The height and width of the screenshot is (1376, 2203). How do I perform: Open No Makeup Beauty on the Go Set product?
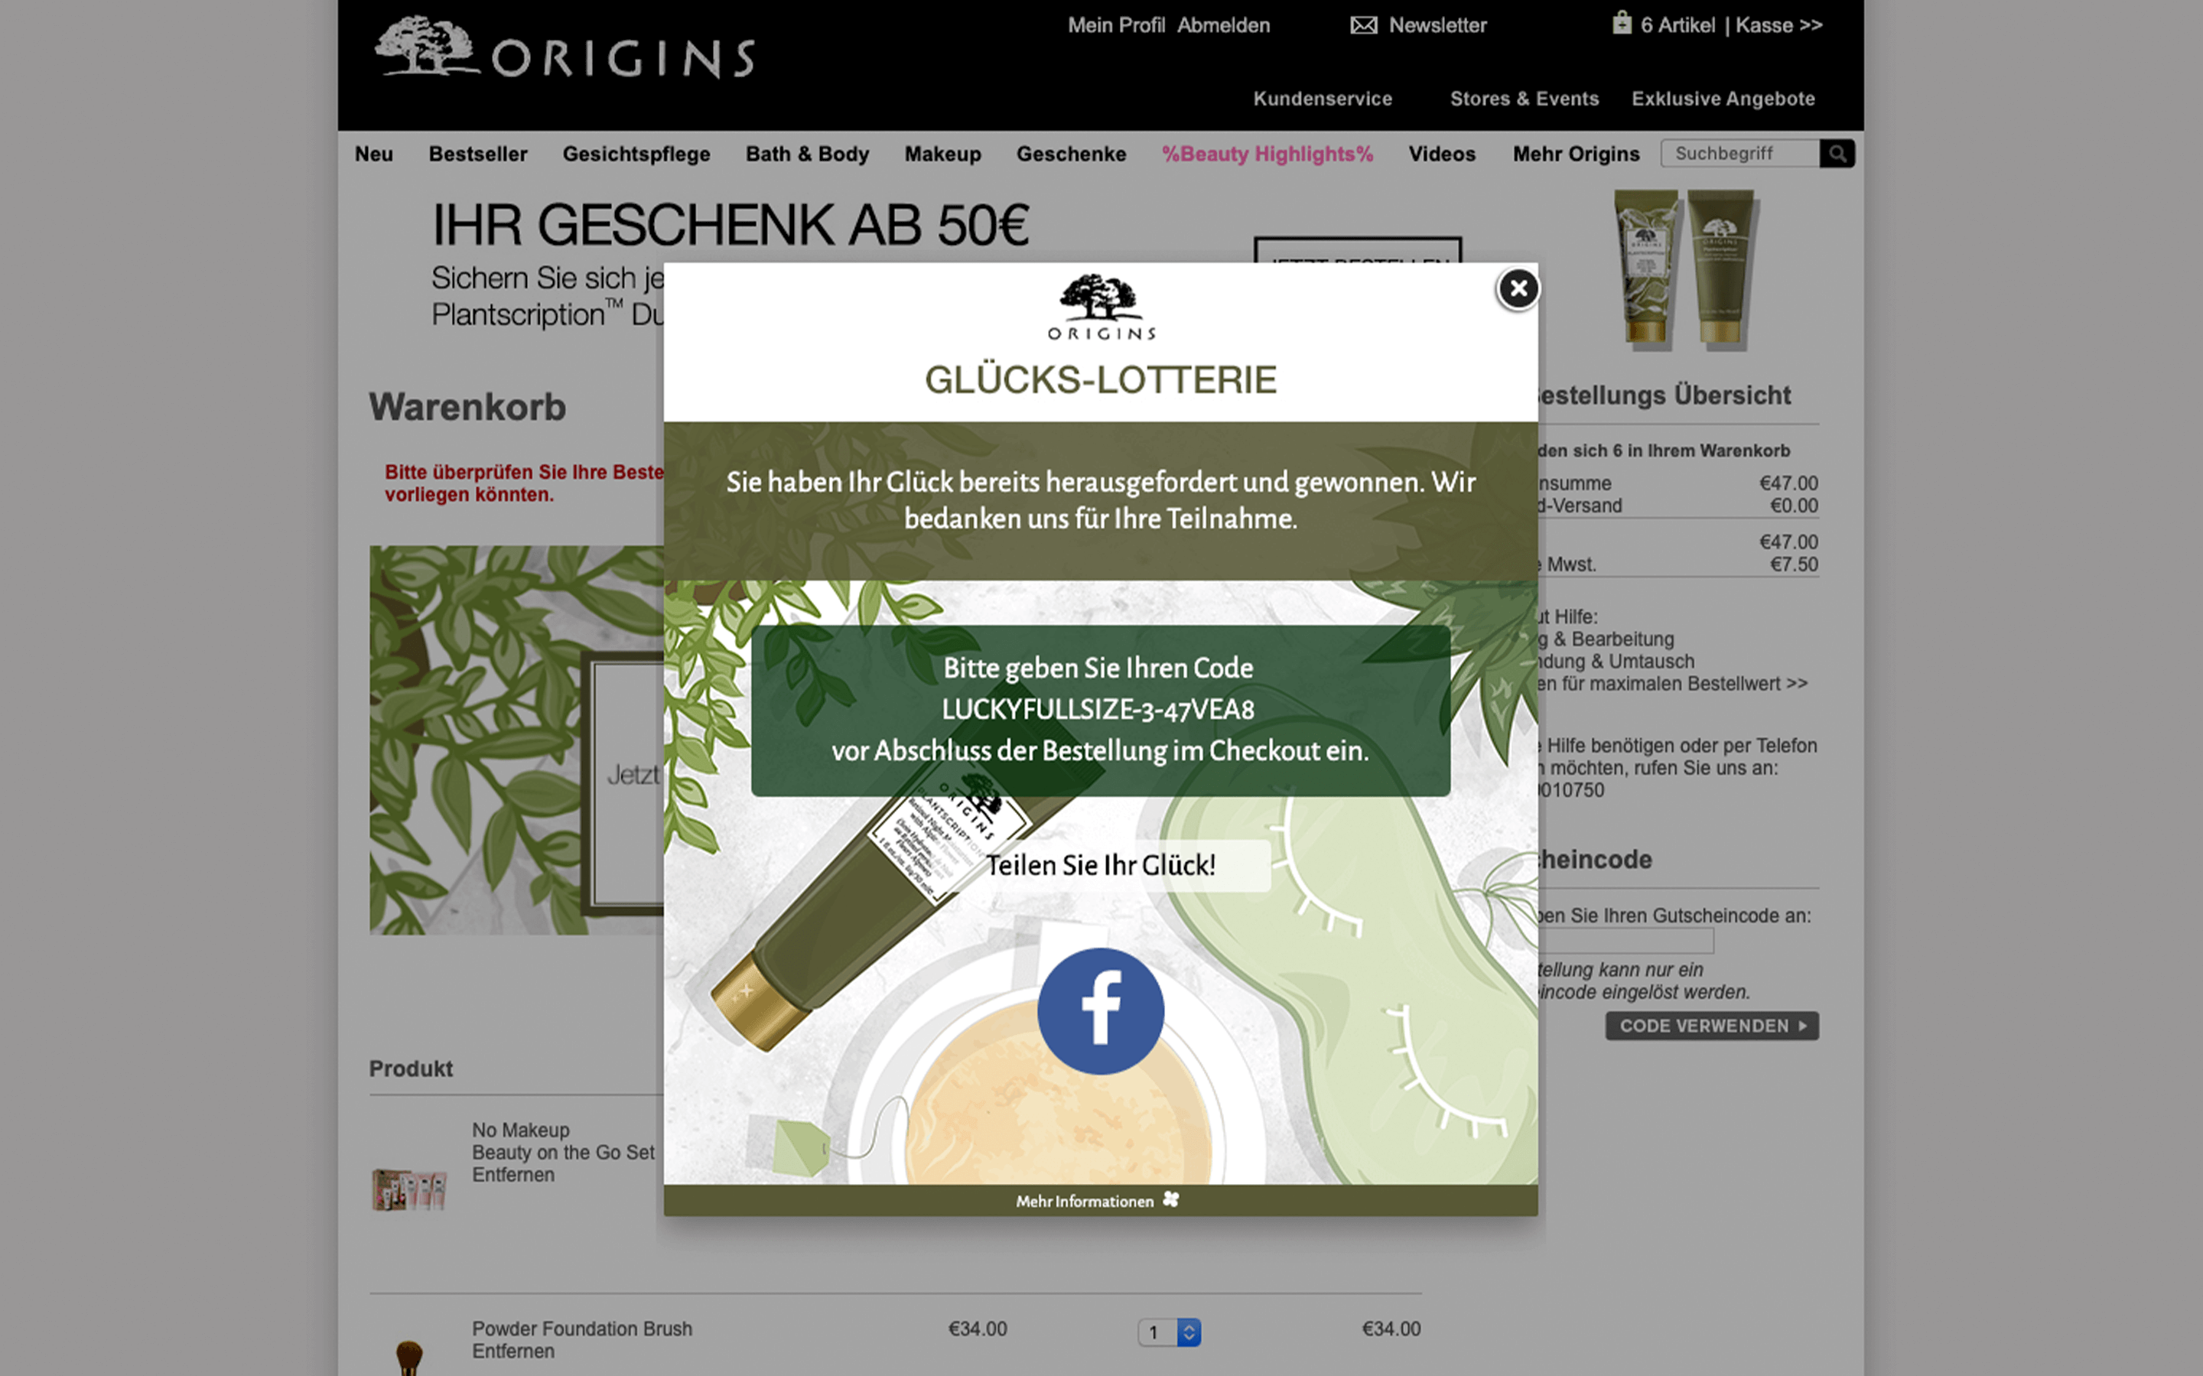click(x=562, y=1141)
